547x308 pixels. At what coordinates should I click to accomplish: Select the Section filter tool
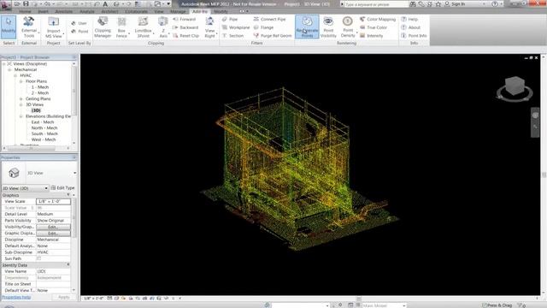coord(232,36)
